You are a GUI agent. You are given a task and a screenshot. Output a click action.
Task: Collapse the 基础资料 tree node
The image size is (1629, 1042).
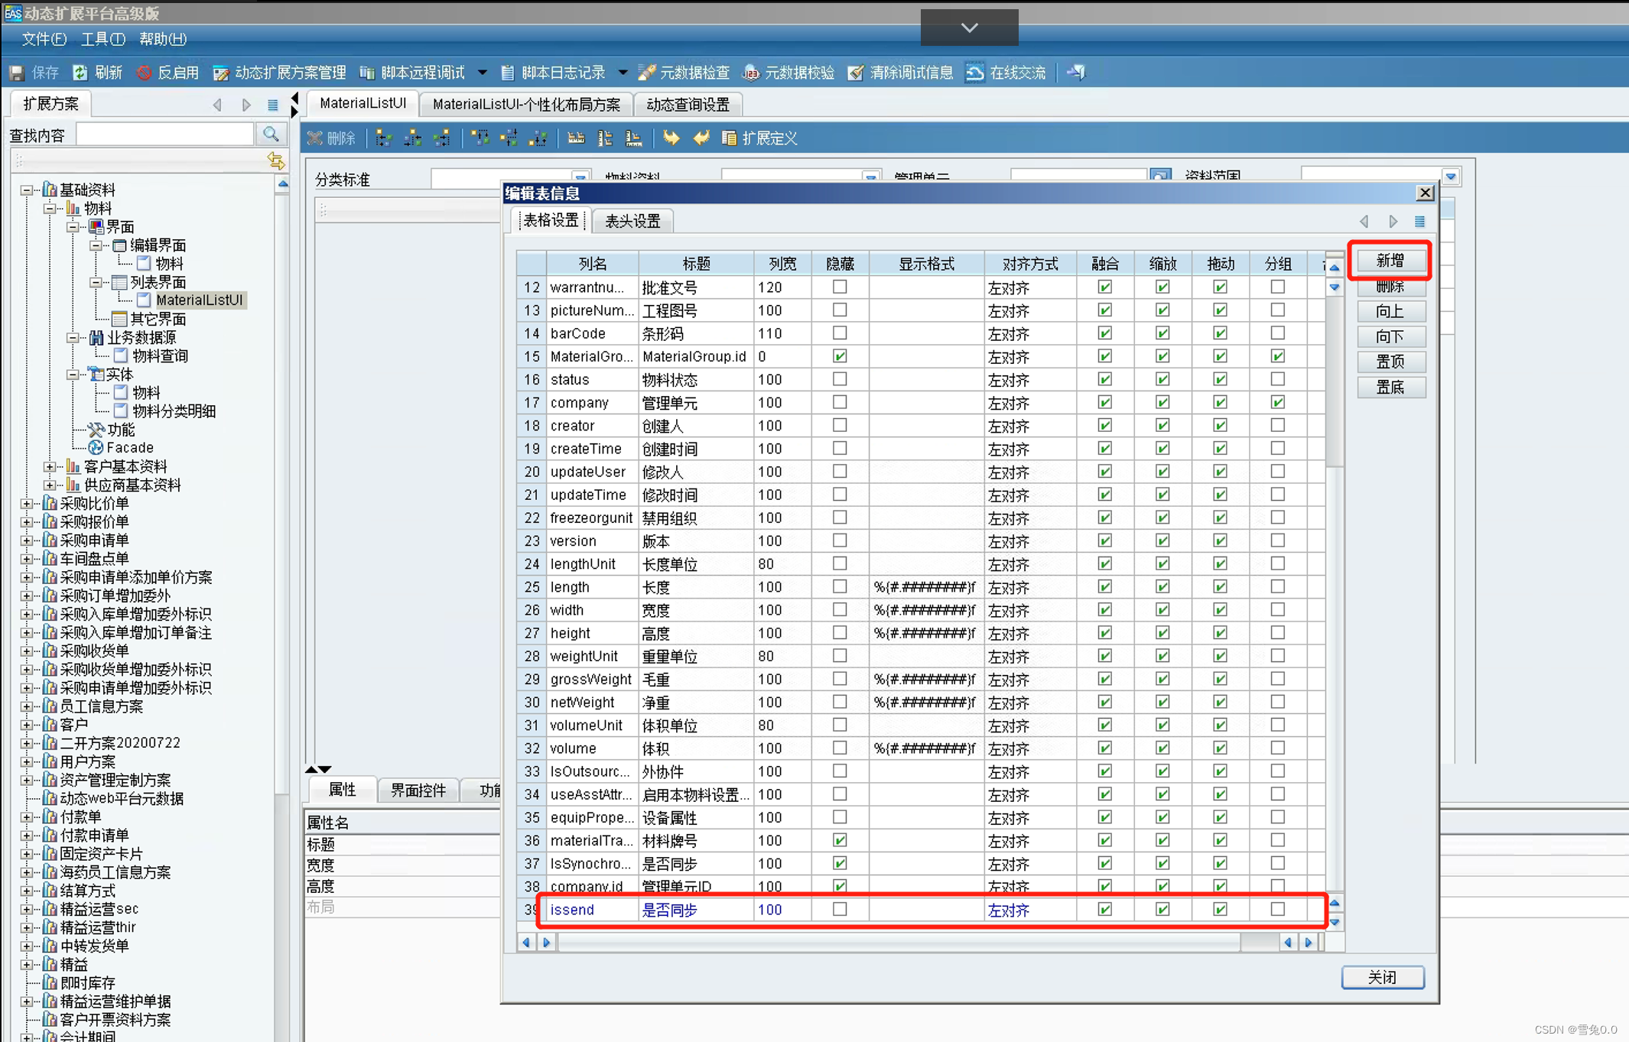(27, 190)
